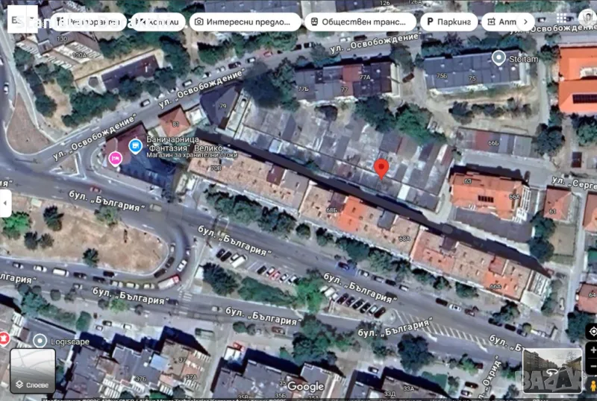Open the Слоеве layers switcher
Screen dimensions: 597x401
(x=32, y=370)
